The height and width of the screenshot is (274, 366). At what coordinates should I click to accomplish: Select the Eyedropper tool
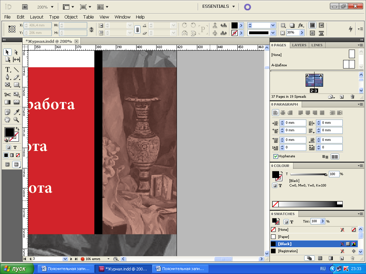point(16,112)
